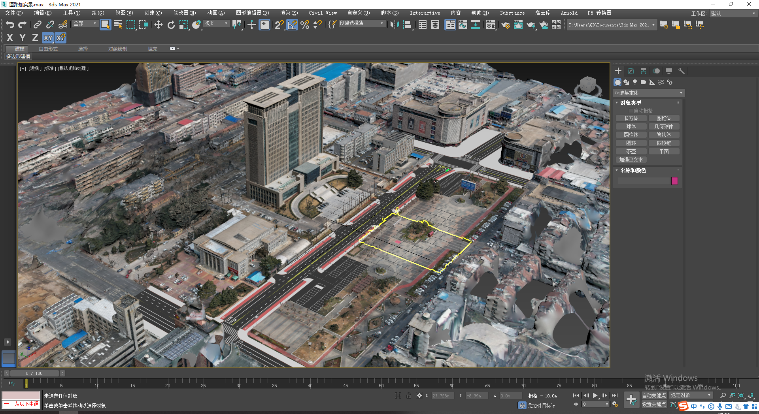This screenshot has width=759, height=414.
Task: Open the 渲染(R) menu
Action: tap(289, 13)
